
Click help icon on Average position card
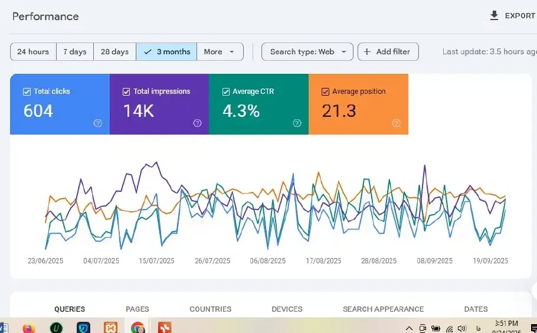pos(397,123)
